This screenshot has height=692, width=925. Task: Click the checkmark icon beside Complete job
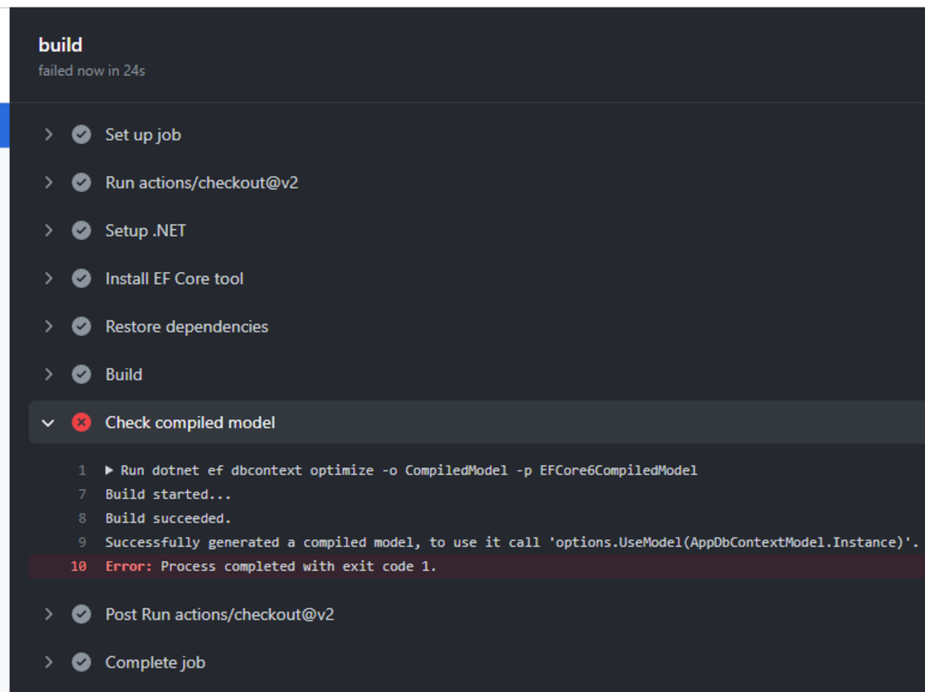(x=81, y=663)
